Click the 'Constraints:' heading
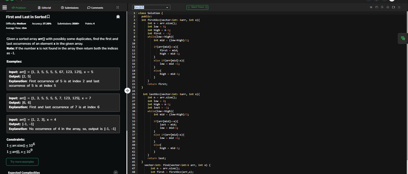 pos(15,140)
